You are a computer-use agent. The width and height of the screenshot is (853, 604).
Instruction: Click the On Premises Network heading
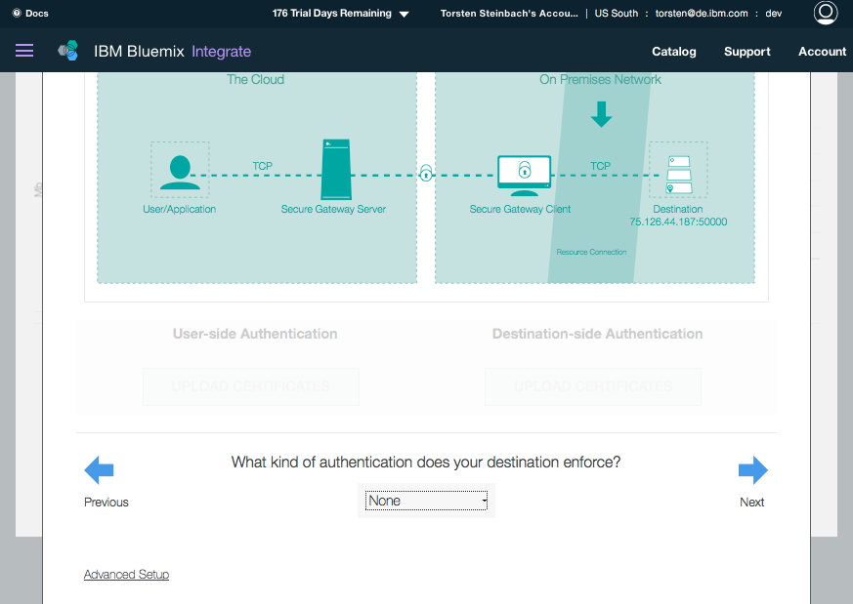click(601, 79)
